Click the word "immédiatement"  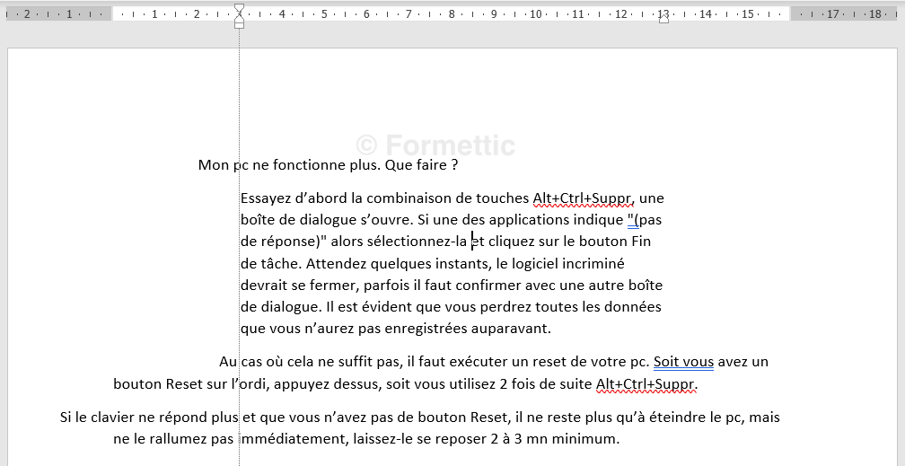pyautogui.click(x=293, y=439)
